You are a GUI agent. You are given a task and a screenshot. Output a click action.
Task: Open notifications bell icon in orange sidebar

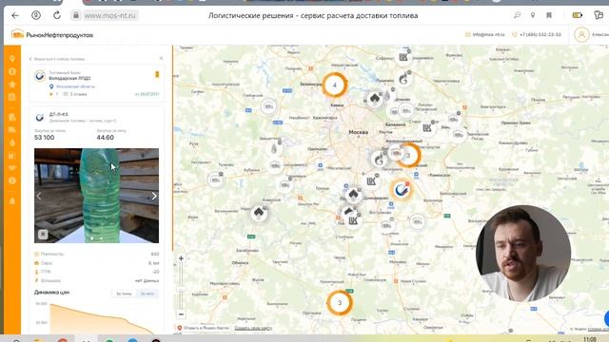tap(12, 200)
